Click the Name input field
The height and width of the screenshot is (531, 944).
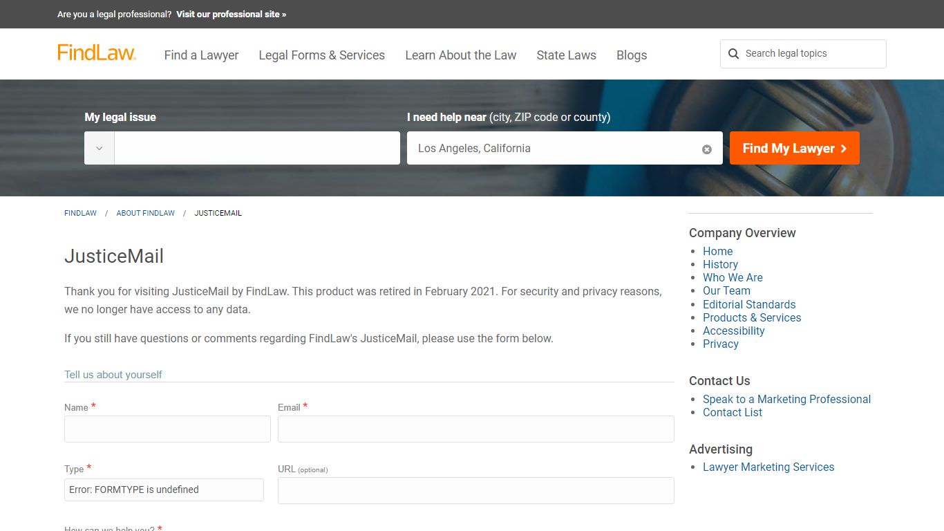pos(167,429)
